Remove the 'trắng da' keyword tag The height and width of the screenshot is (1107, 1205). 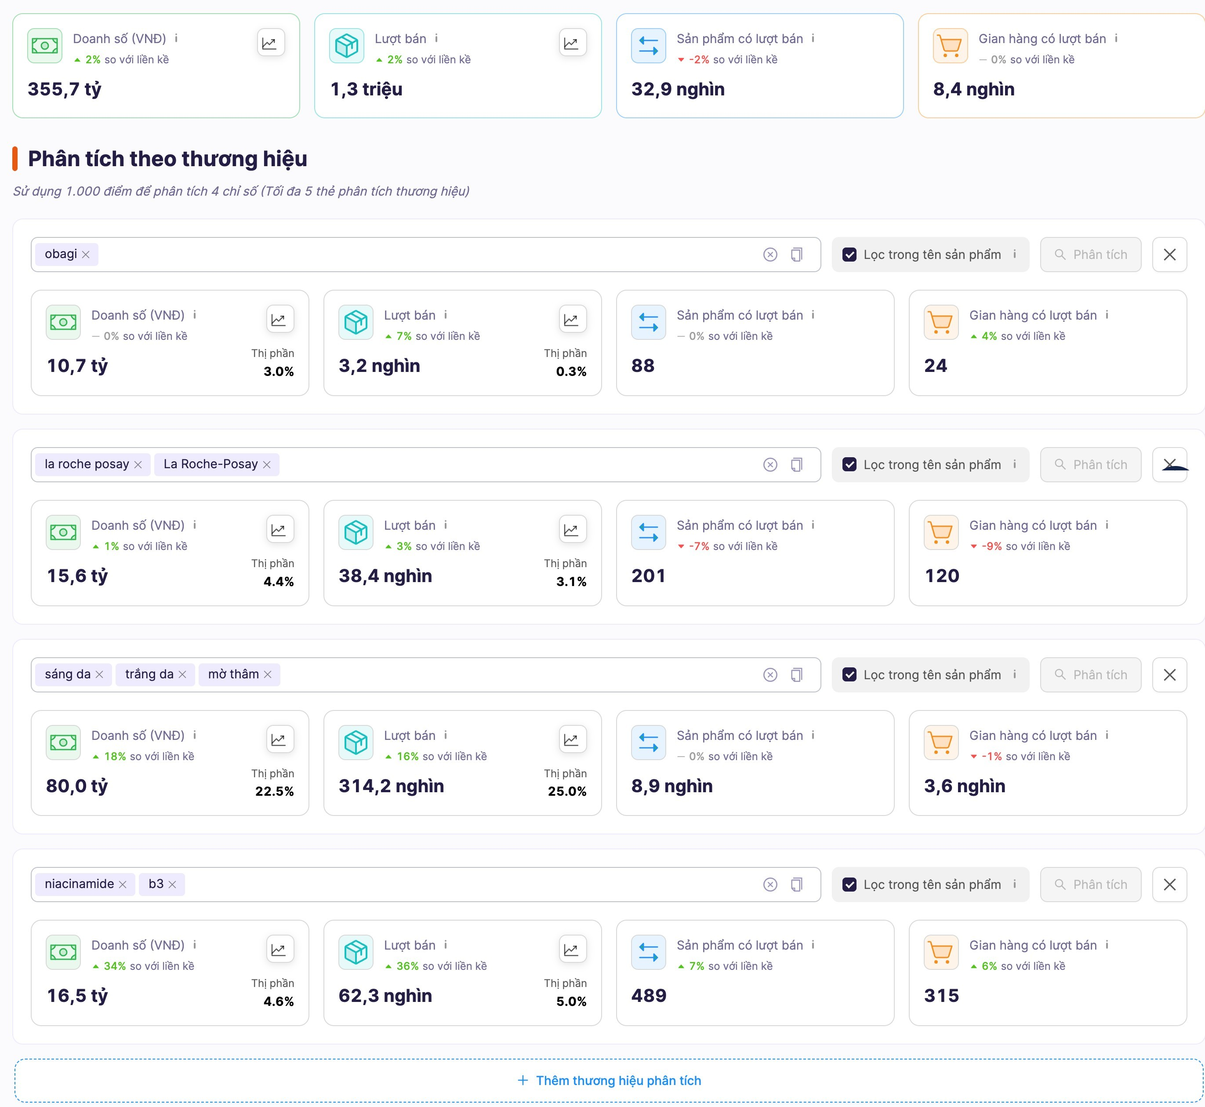pos(183,674)
